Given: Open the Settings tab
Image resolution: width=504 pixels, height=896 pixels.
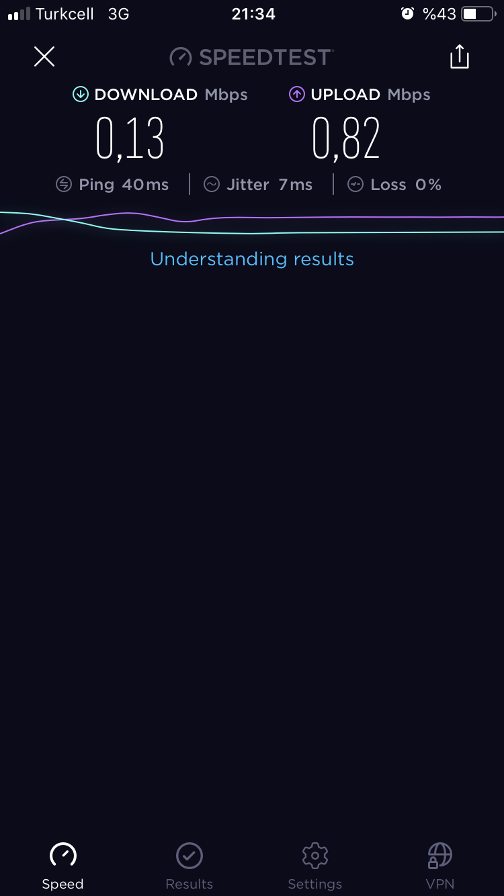Looking at the screenshot, I should pyautogui.click(x=314, y=866).
